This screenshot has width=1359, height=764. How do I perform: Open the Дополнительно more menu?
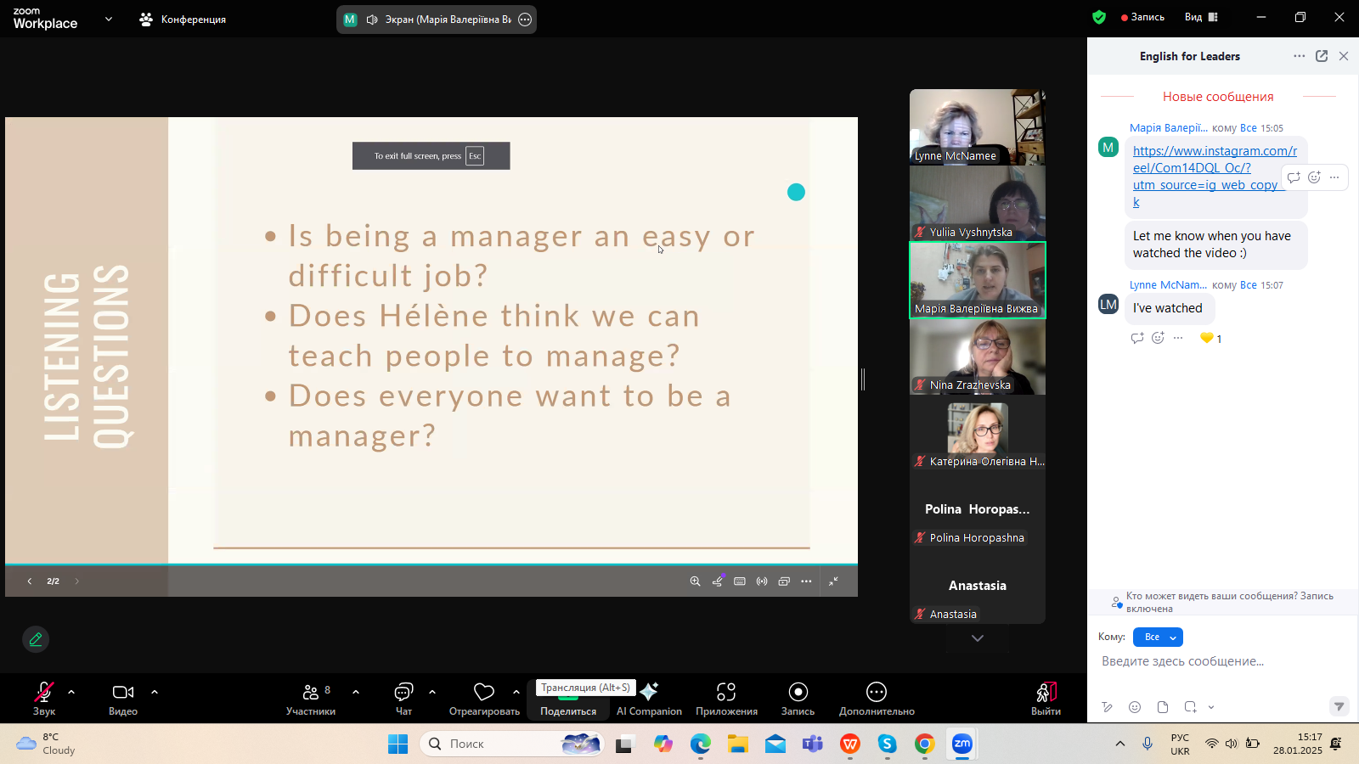tap(877, 699)
